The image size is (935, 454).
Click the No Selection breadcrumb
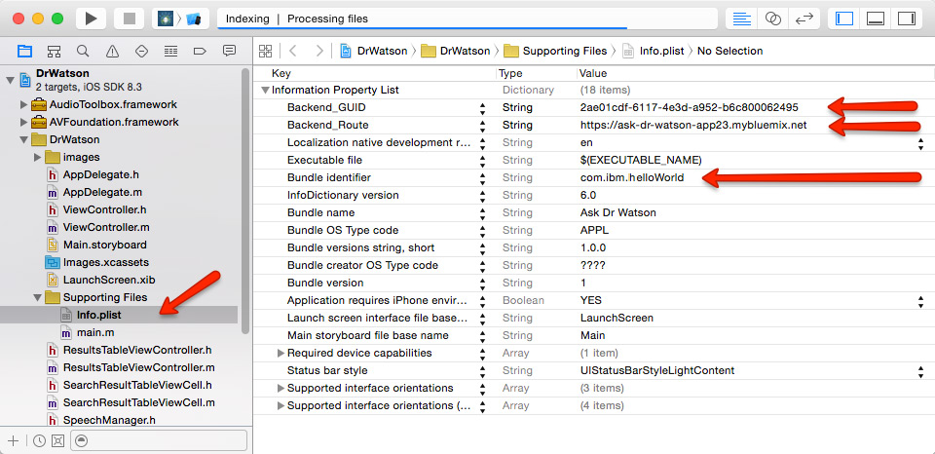click(729, 51)
